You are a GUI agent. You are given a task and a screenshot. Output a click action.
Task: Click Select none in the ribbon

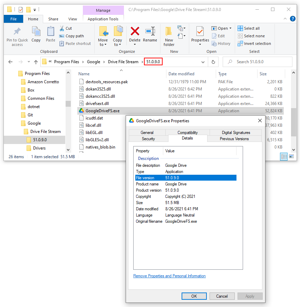[251, 36]
